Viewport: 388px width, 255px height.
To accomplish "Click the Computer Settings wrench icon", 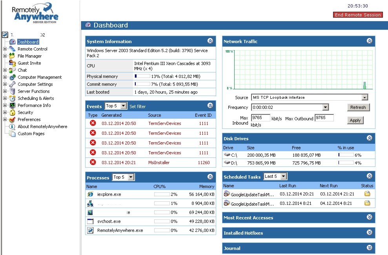I will tap(12, 84).
